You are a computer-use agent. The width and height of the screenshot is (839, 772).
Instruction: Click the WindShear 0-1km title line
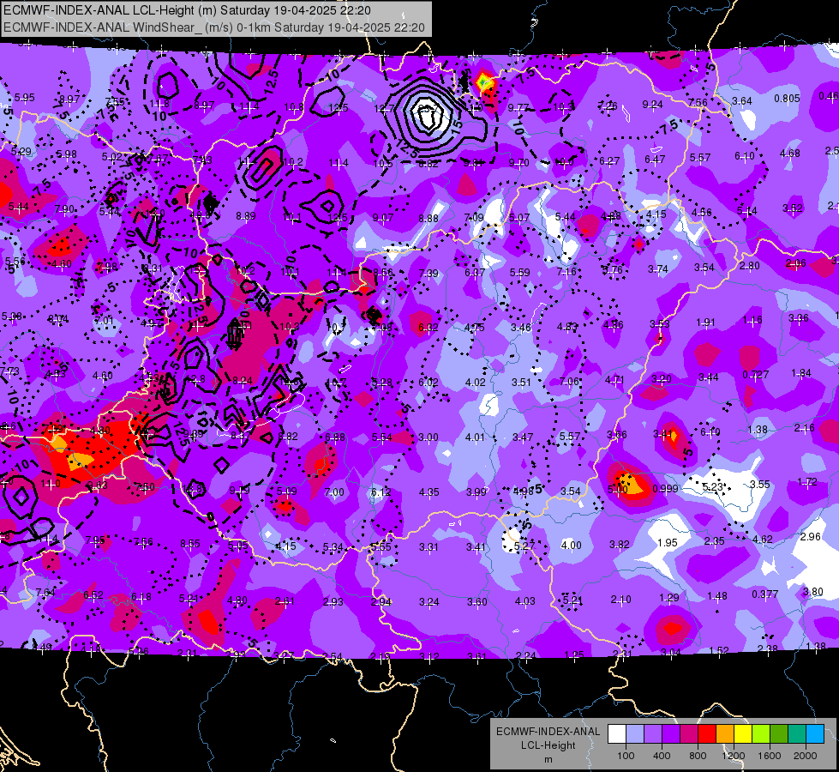(x=214, y=27)
